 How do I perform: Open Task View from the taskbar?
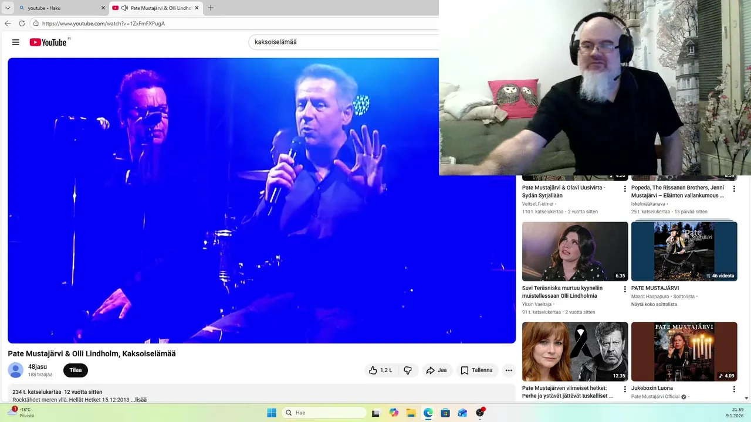click(x=376, y=413)
